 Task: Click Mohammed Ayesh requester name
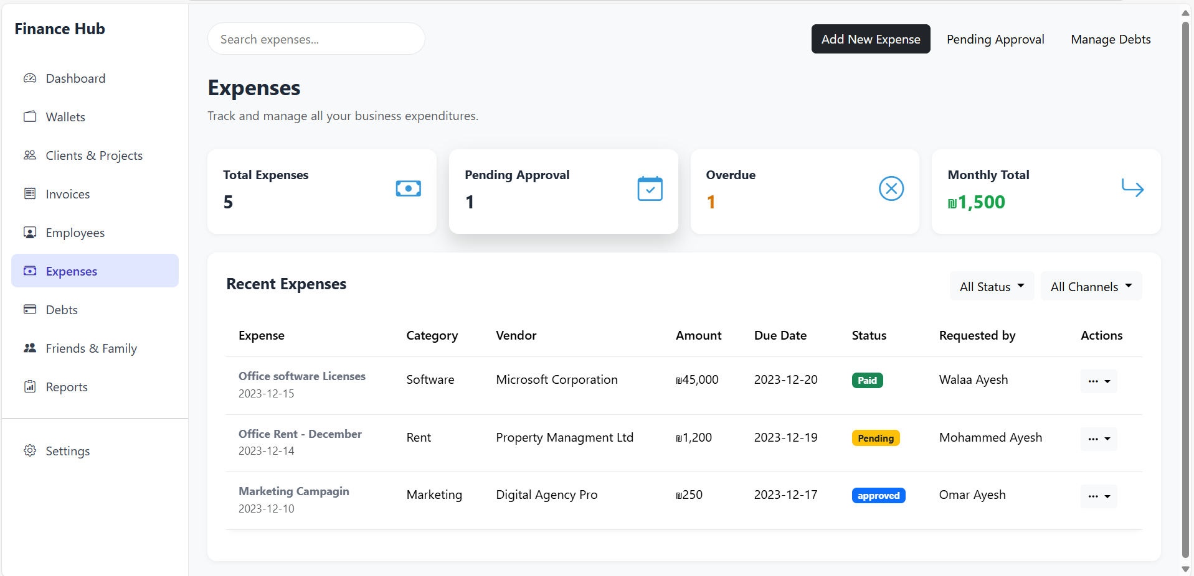pyautogui.click(x=990, y=437)
